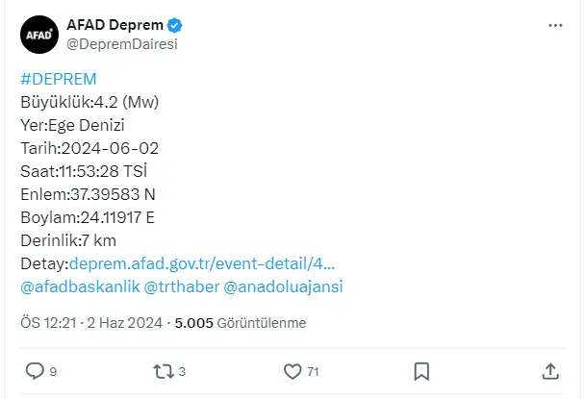
Task: Open the @trthaber mention
Action: 182,287
